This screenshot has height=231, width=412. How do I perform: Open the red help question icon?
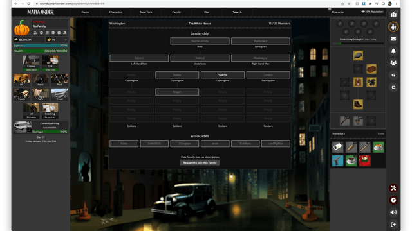393,200
